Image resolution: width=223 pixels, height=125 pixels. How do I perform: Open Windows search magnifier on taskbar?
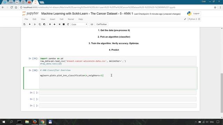[11, 122]
